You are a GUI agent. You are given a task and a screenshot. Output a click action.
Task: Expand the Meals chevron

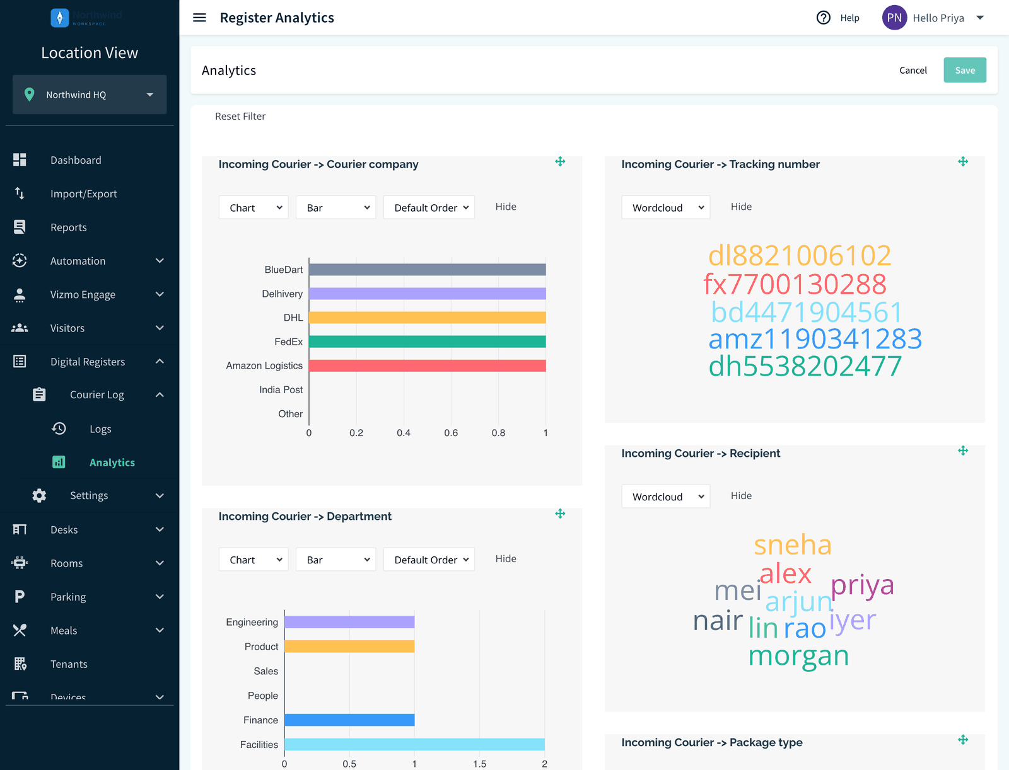click(x=160, y=630)
